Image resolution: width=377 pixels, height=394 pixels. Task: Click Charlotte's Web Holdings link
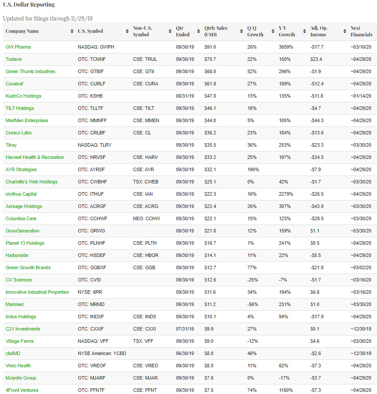tap(31, 182)
